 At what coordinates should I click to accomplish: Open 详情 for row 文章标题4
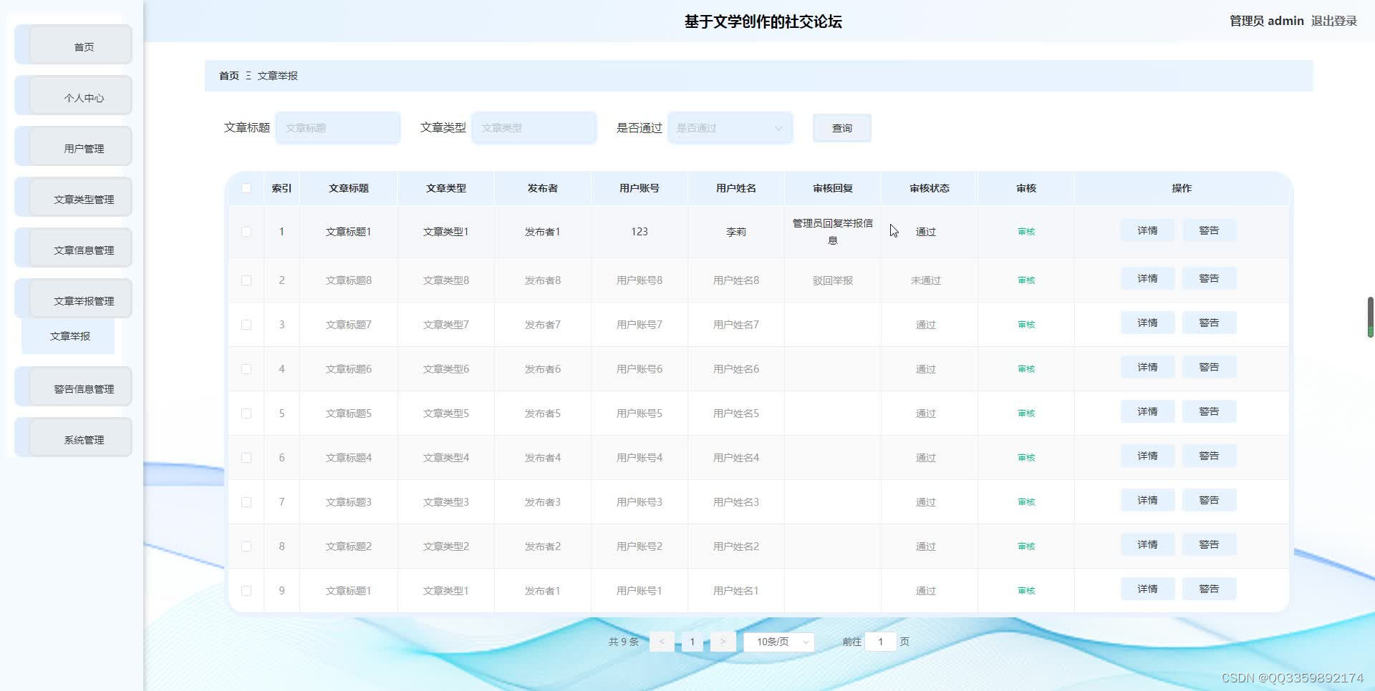[1147, 456]
